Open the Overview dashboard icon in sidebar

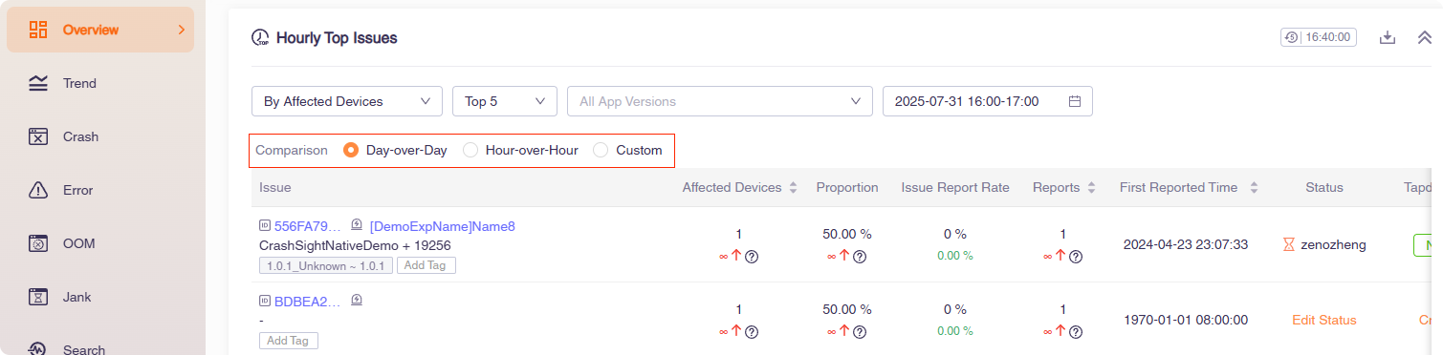38,30
